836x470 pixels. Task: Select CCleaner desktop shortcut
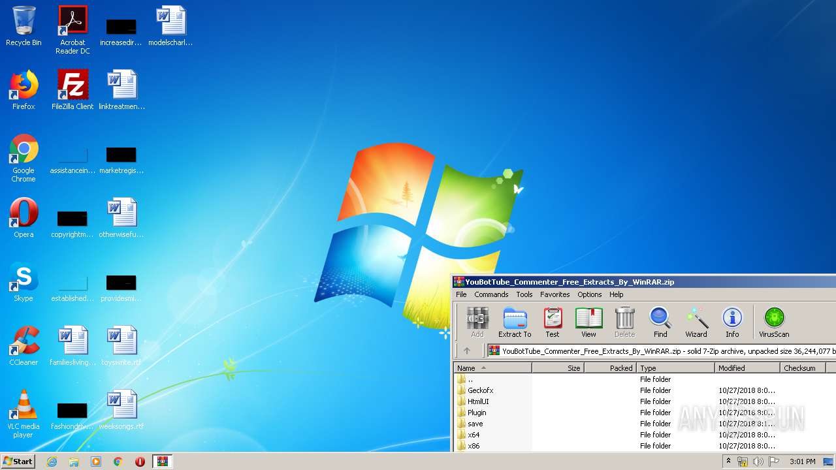24,346
